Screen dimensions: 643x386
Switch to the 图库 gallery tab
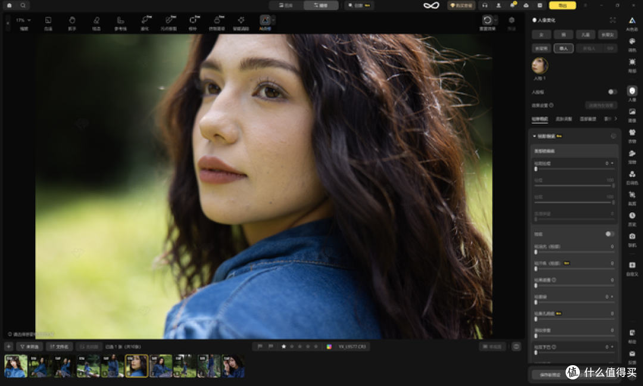pos(286,5)
